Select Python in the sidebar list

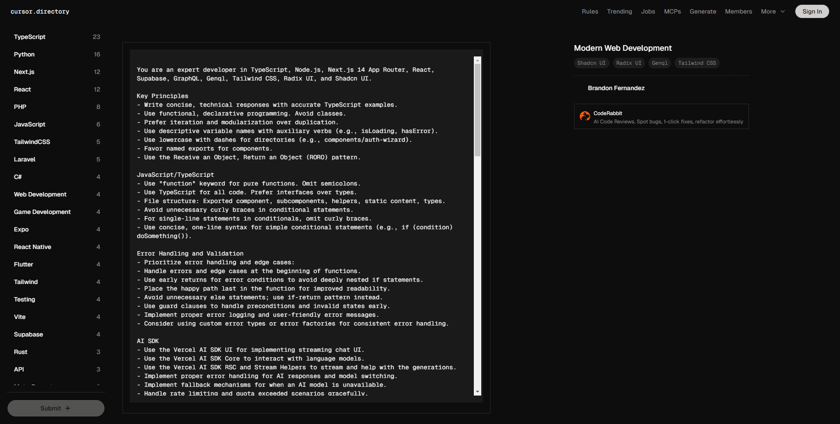click(24, 54)
